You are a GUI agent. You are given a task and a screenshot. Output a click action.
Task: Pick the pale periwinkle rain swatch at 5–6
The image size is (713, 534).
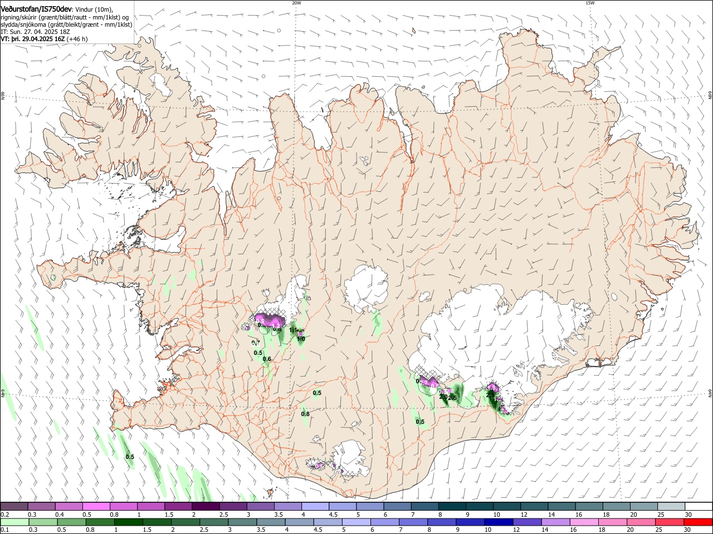[356, 522]
